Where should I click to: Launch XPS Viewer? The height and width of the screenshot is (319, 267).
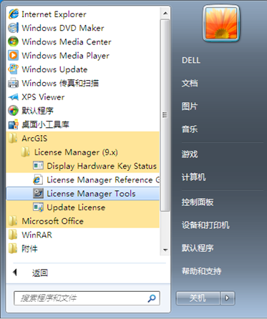click(x=82, y=97)
